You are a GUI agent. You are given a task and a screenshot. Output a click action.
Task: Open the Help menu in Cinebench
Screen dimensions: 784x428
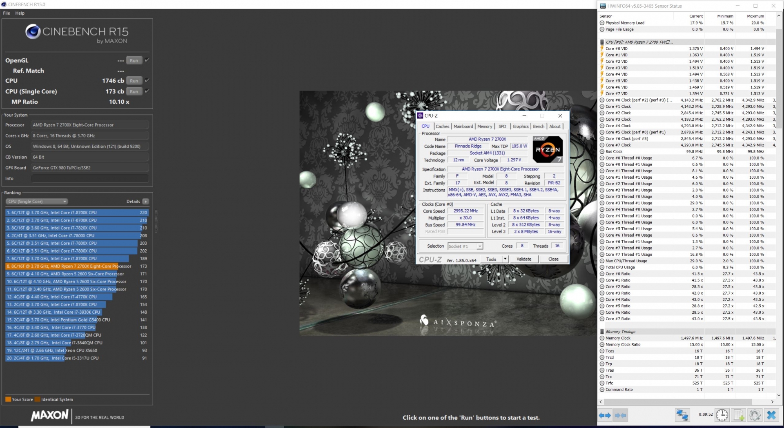click(20, 13)
